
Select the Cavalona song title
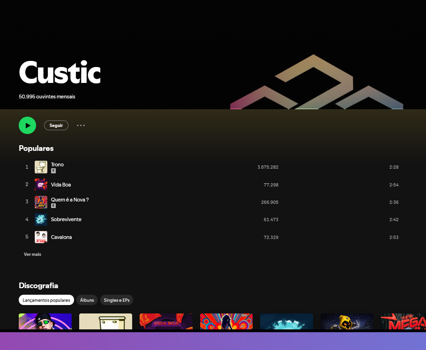click(61, 237)
